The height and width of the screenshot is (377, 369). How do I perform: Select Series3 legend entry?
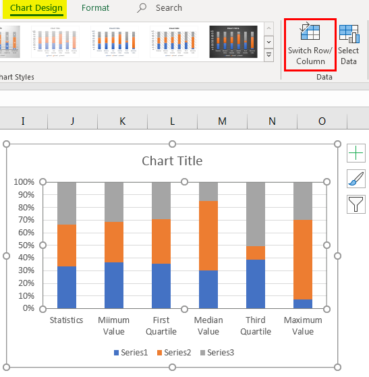(217, 353)
